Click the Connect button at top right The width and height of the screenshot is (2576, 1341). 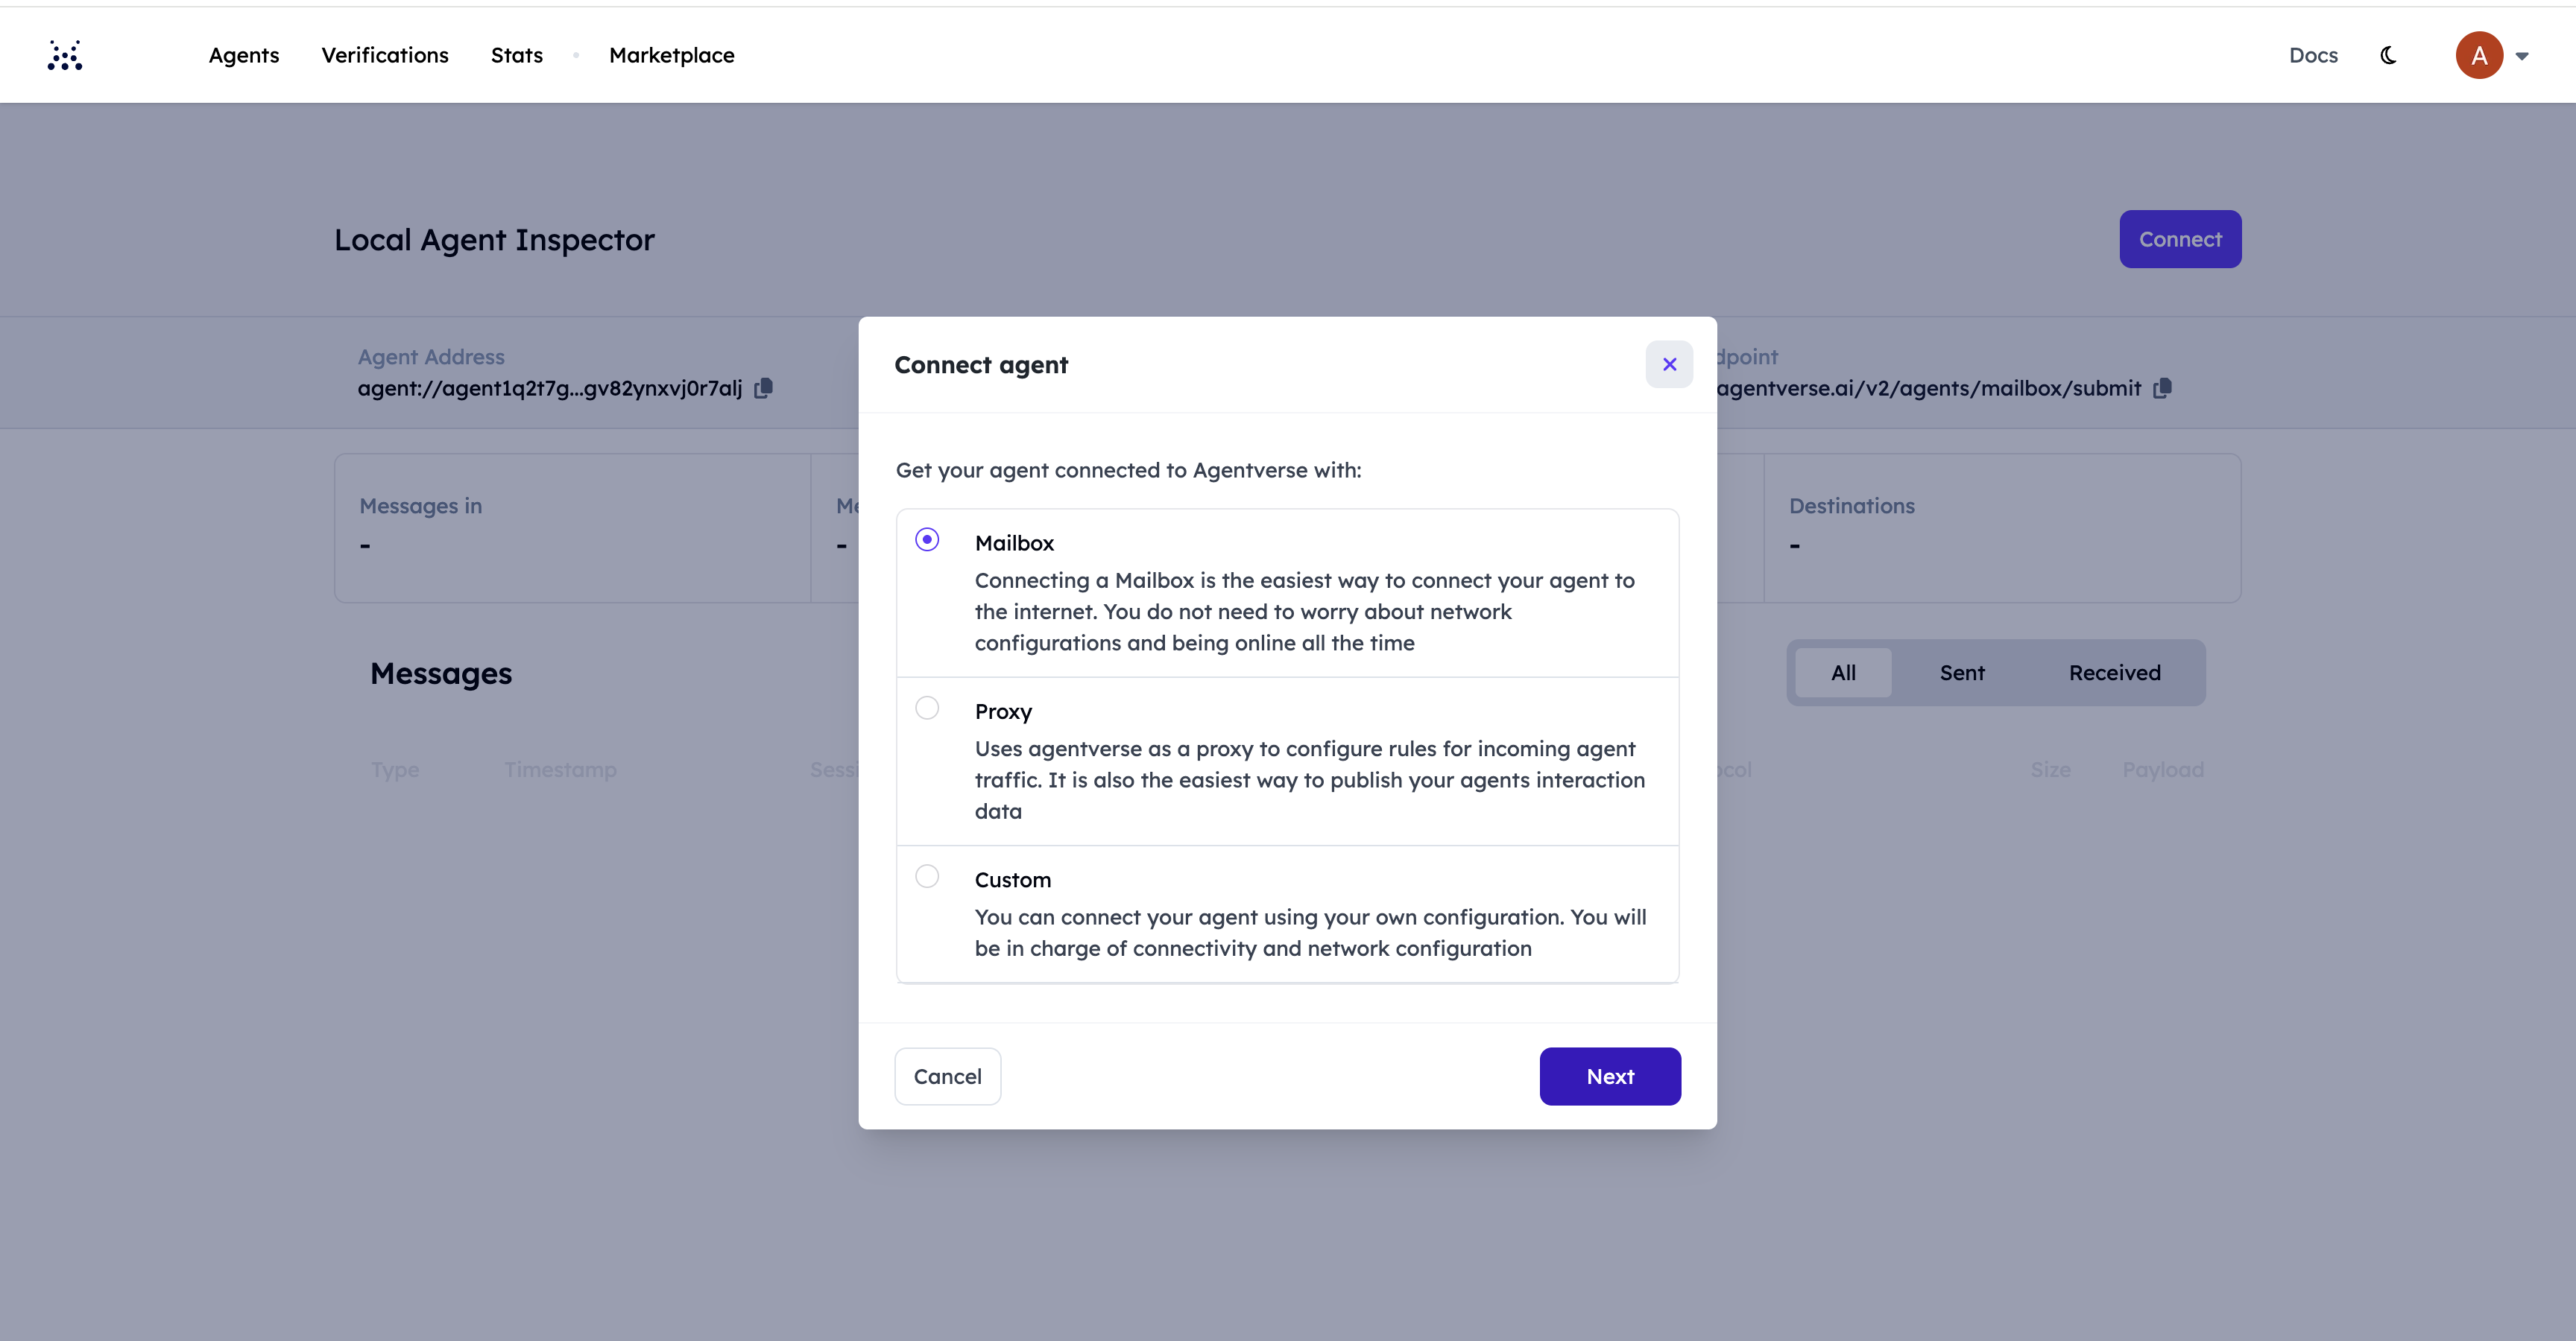[2179, 239]
